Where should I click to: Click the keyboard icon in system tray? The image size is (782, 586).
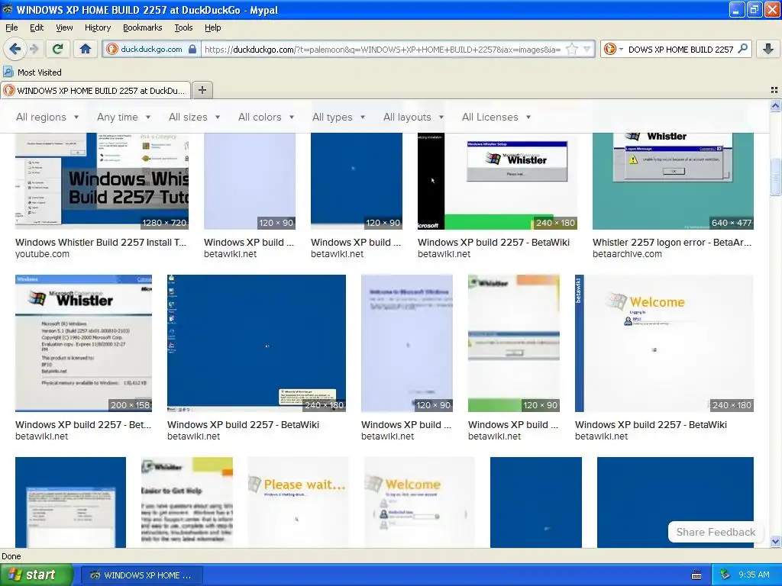[x=696, y=575]
